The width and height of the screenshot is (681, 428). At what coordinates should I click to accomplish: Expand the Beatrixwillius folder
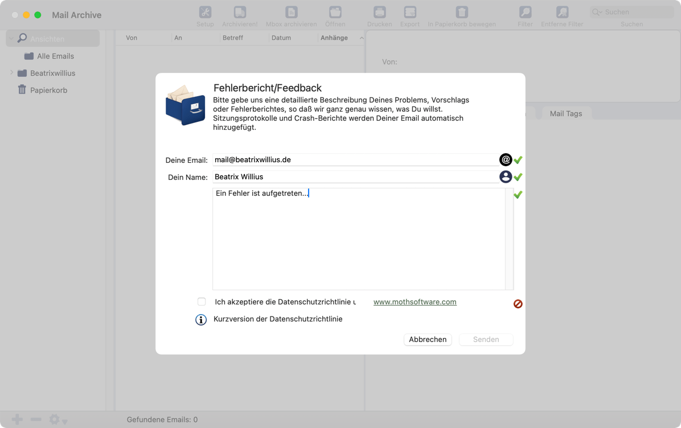[11, 73]
